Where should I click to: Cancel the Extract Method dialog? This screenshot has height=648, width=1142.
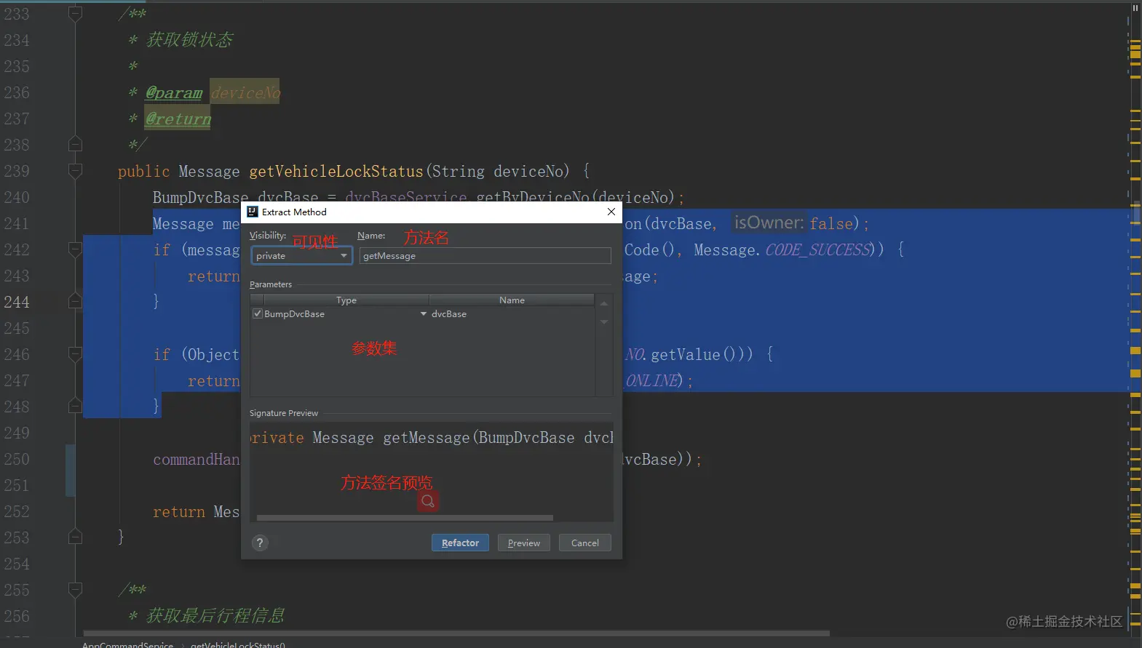click(x=584, y=543)
